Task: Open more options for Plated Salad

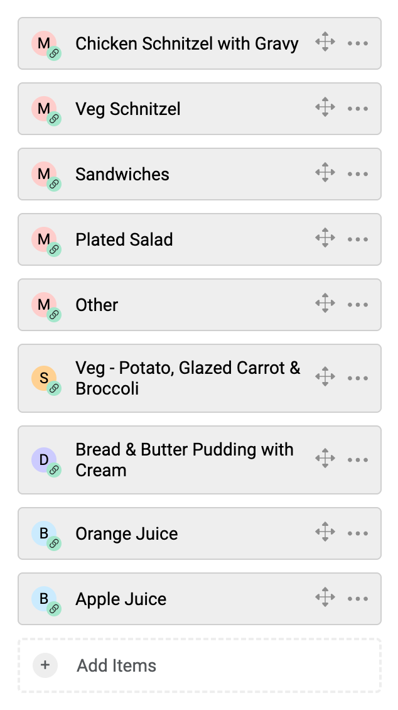Action: tap(357, 239)
